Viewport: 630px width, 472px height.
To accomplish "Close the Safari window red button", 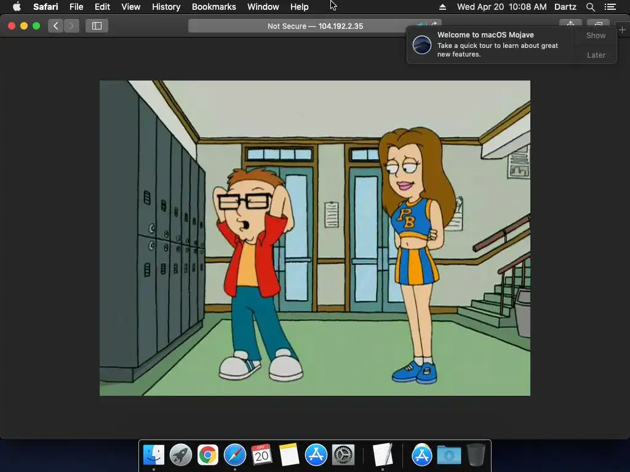I will click(x=12, y=26).
